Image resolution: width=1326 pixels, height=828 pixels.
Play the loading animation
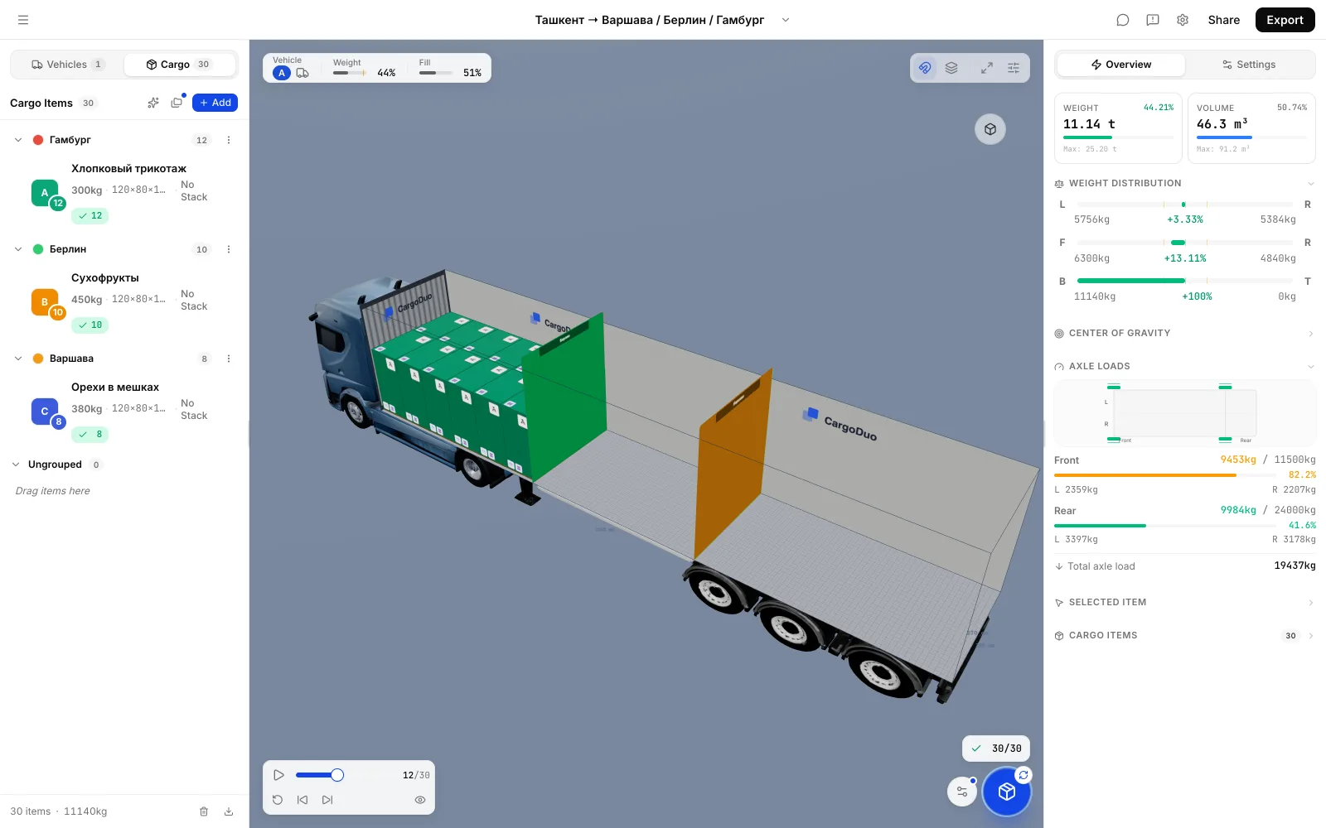click(x=278, y=775)
